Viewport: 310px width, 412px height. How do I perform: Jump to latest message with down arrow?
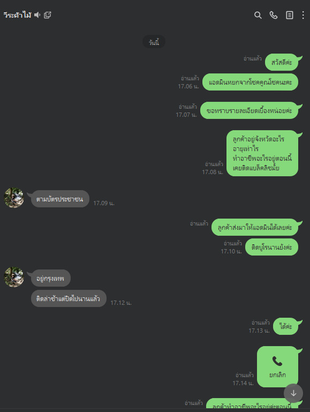[x=293, y=393]
